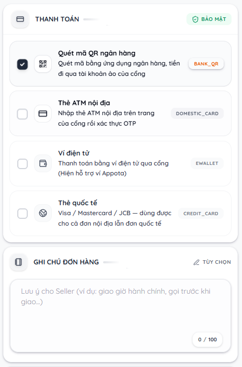Click the wallet icon for Ví điện tử
This screenshot has width=242, height=367.
pos(43,163)
